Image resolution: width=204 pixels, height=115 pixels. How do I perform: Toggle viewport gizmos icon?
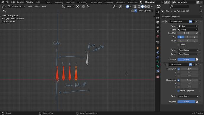(x=120, y=7)
